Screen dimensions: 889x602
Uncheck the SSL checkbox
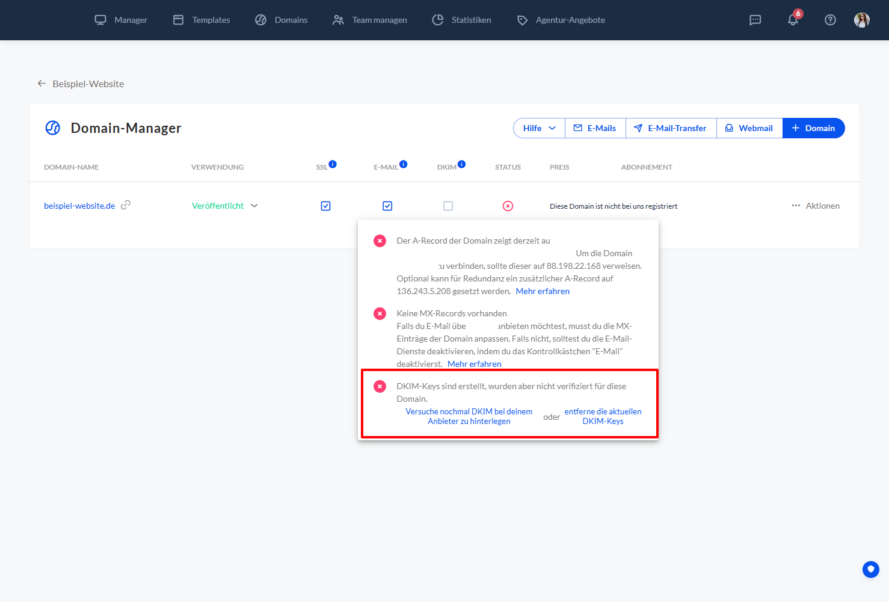[325, 206]
